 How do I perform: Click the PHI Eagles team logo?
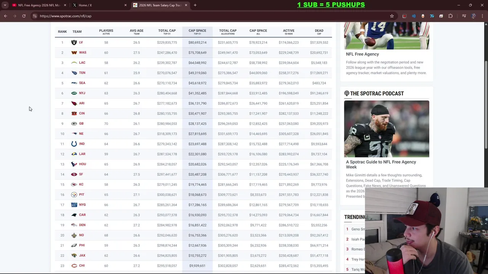click(x=74, y=245)
